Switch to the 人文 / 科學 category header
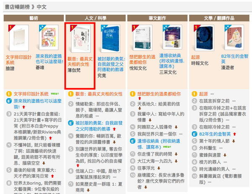252x194 pixels. click(95, 18)
